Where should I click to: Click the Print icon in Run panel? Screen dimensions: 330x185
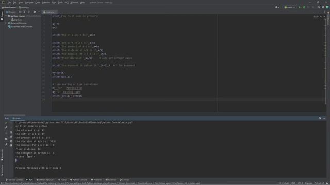(11, 141)
